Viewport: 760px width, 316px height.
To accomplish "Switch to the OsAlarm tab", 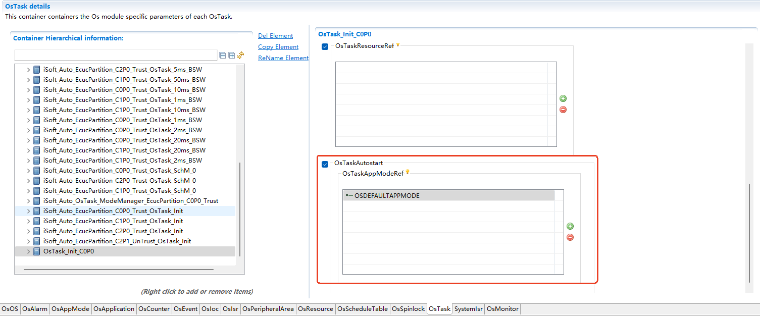I will pos(35,309).
